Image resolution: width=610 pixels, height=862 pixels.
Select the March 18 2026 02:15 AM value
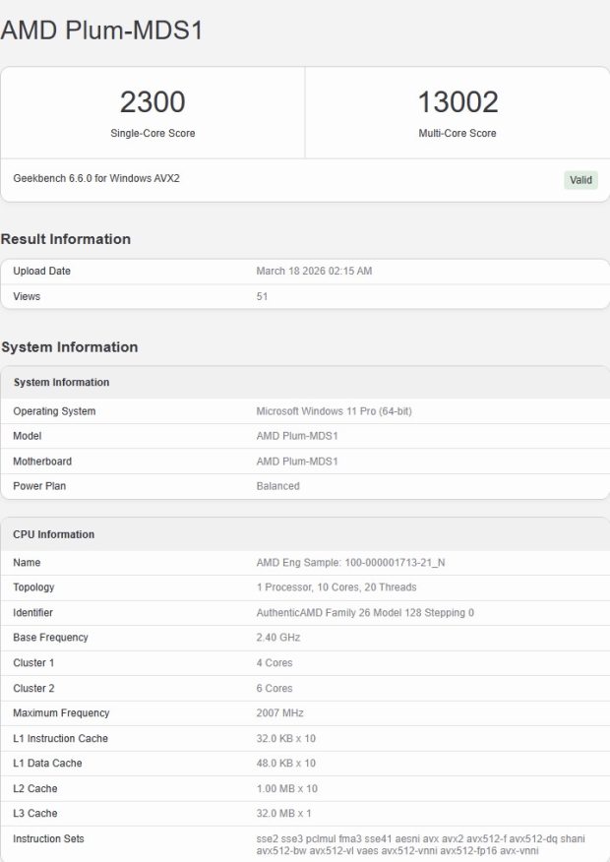(314, 271)
